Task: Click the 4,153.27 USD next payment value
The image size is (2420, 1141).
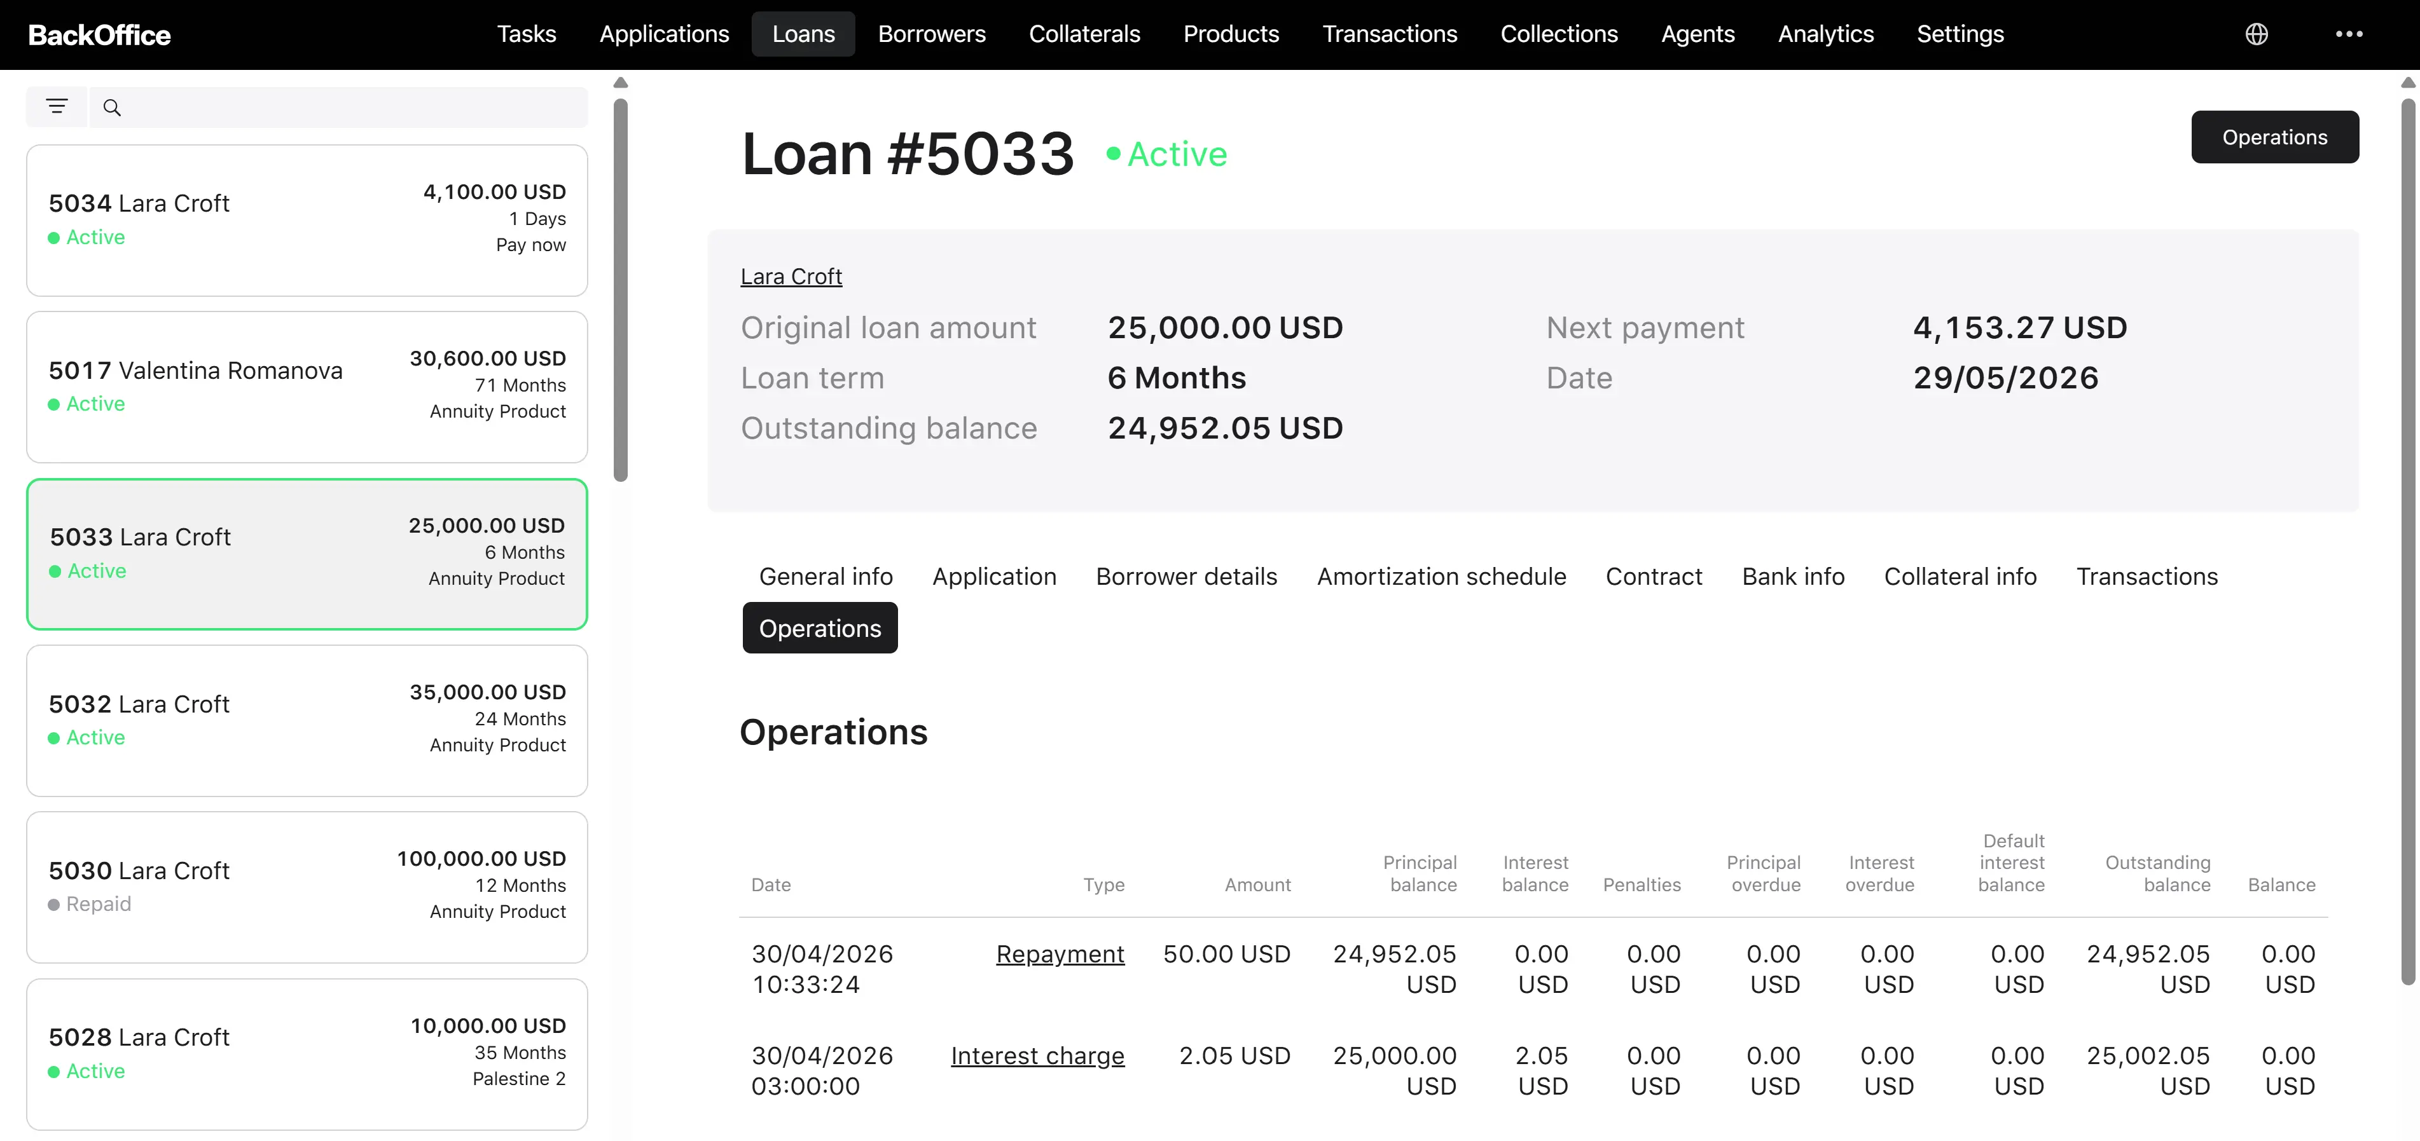Action: (x=2020, y=328)
